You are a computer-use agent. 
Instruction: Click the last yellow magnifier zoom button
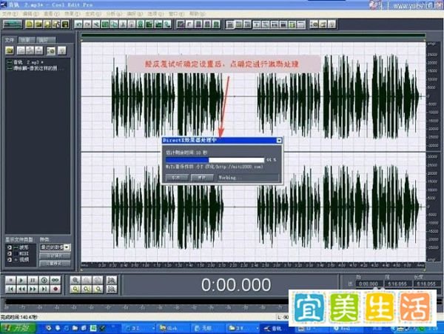tap(98, 289)
